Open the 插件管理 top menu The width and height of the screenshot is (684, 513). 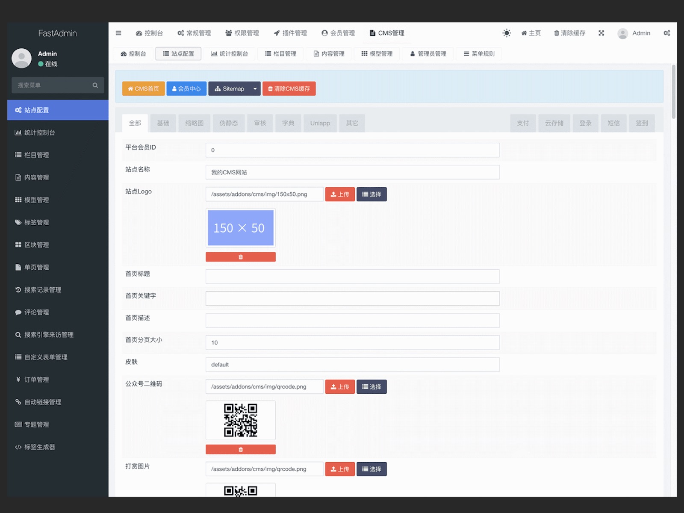point(290,33)
